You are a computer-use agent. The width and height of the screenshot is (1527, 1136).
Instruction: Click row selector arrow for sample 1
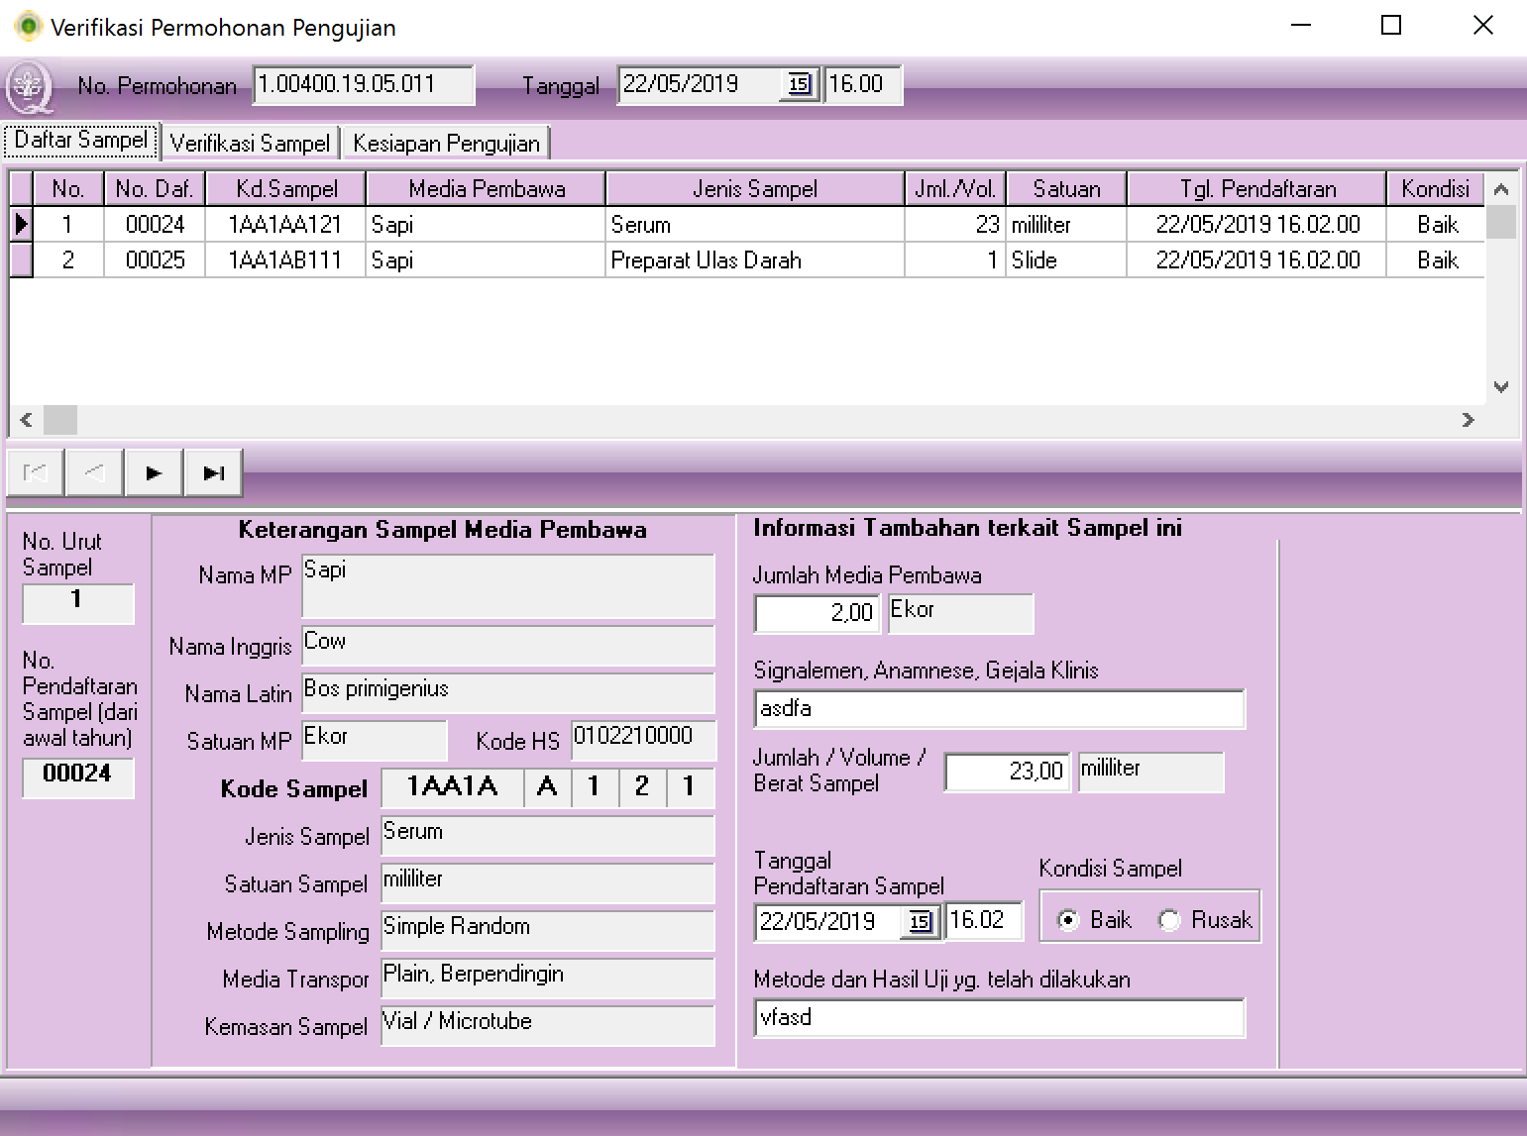tap(21, 225)
